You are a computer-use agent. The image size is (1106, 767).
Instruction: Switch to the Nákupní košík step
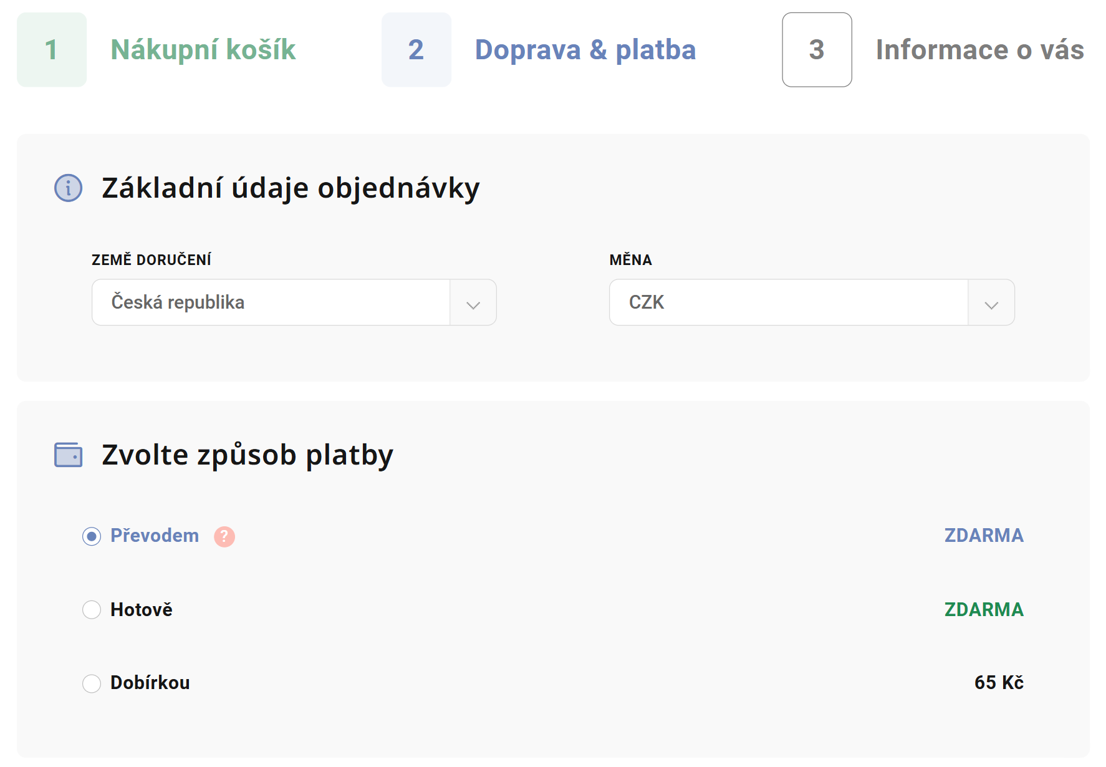[203, 49]
